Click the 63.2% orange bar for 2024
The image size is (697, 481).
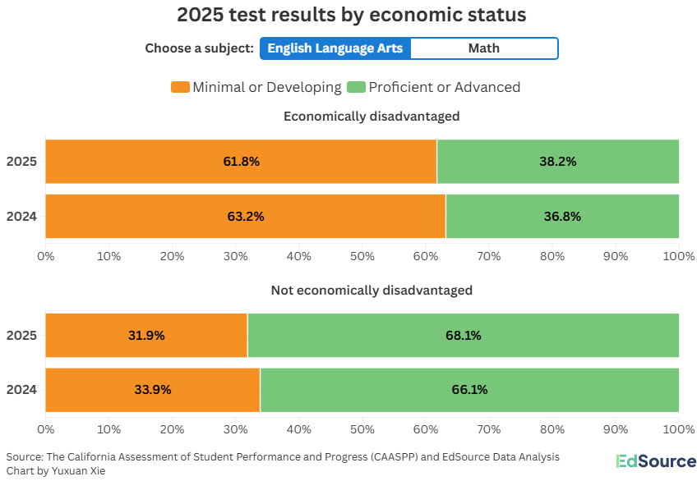[245, 217]
